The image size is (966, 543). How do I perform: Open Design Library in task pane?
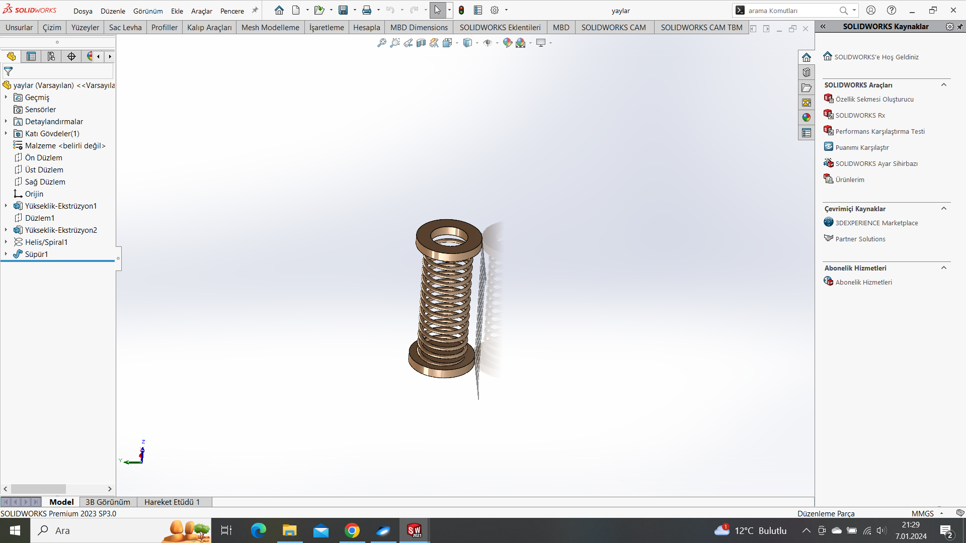click(x=807, y=72)
